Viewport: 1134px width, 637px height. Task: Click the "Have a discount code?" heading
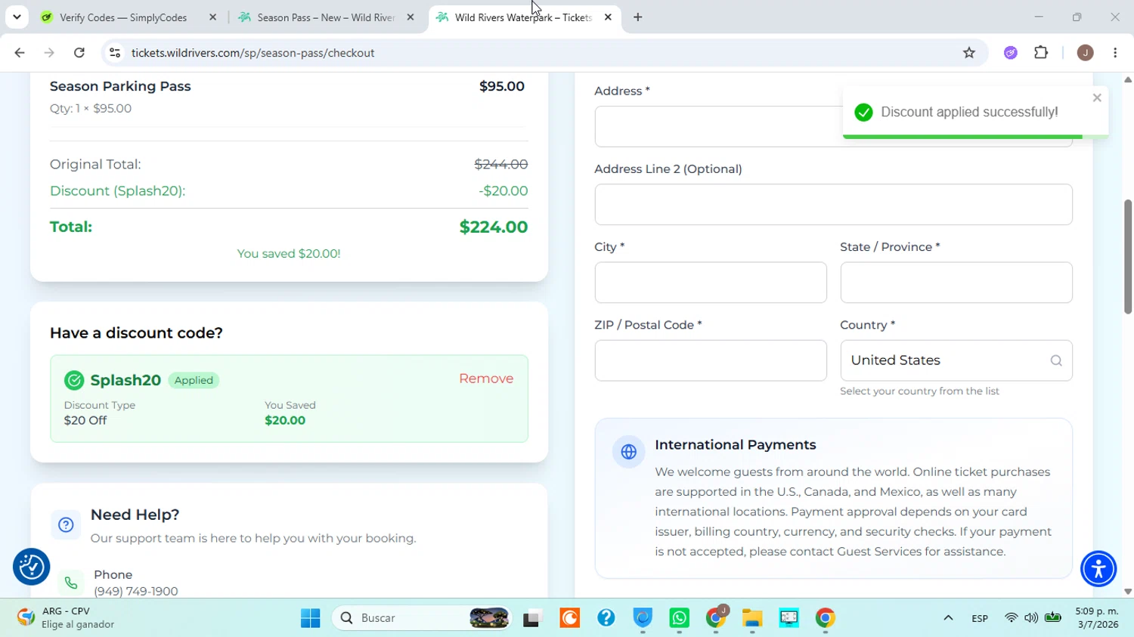pyautogui.click(x=136, y=333)
